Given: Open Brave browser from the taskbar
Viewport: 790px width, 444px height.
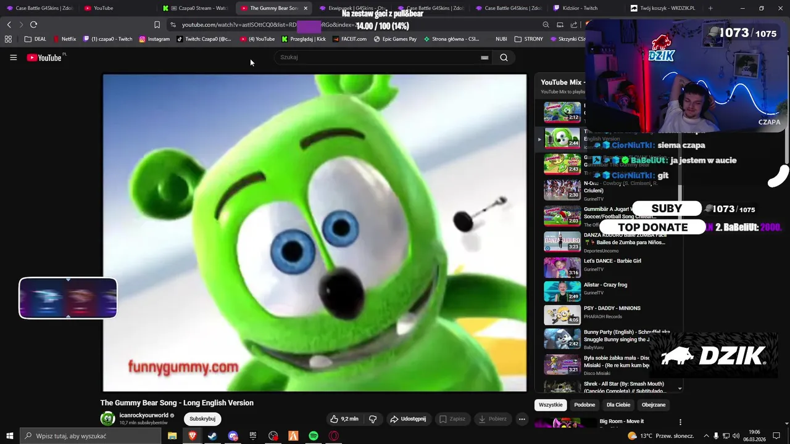Looking at the screenshot, I should tap(192, 436).
